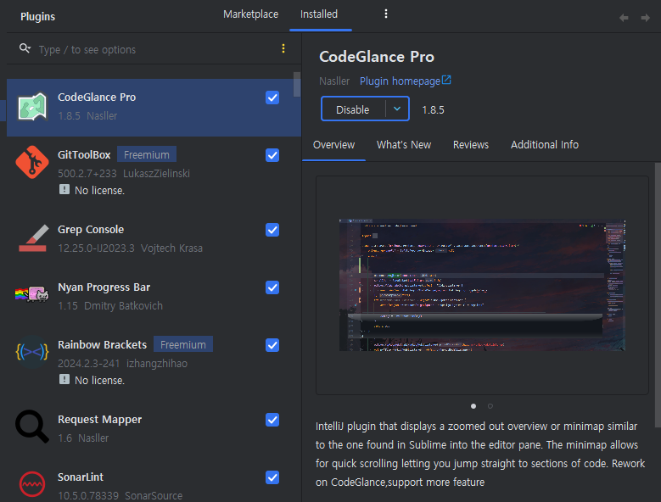The image size is (661, 502).
Task: Select the first screenshot carousel dot
Action: 473,406
